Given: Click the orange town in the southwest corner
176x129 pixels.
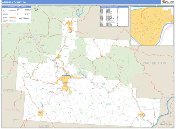Looking at the screenshot, I should point(41,113).
